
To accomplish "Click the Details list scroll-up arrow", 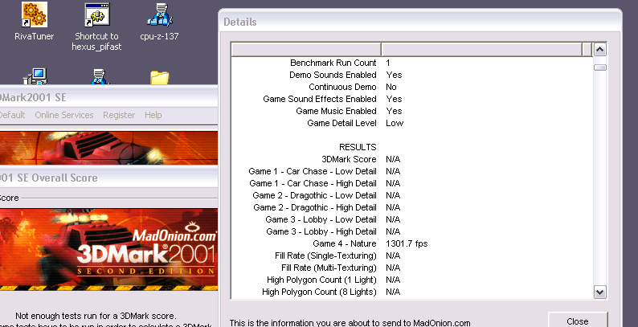I will click(600, 50).
